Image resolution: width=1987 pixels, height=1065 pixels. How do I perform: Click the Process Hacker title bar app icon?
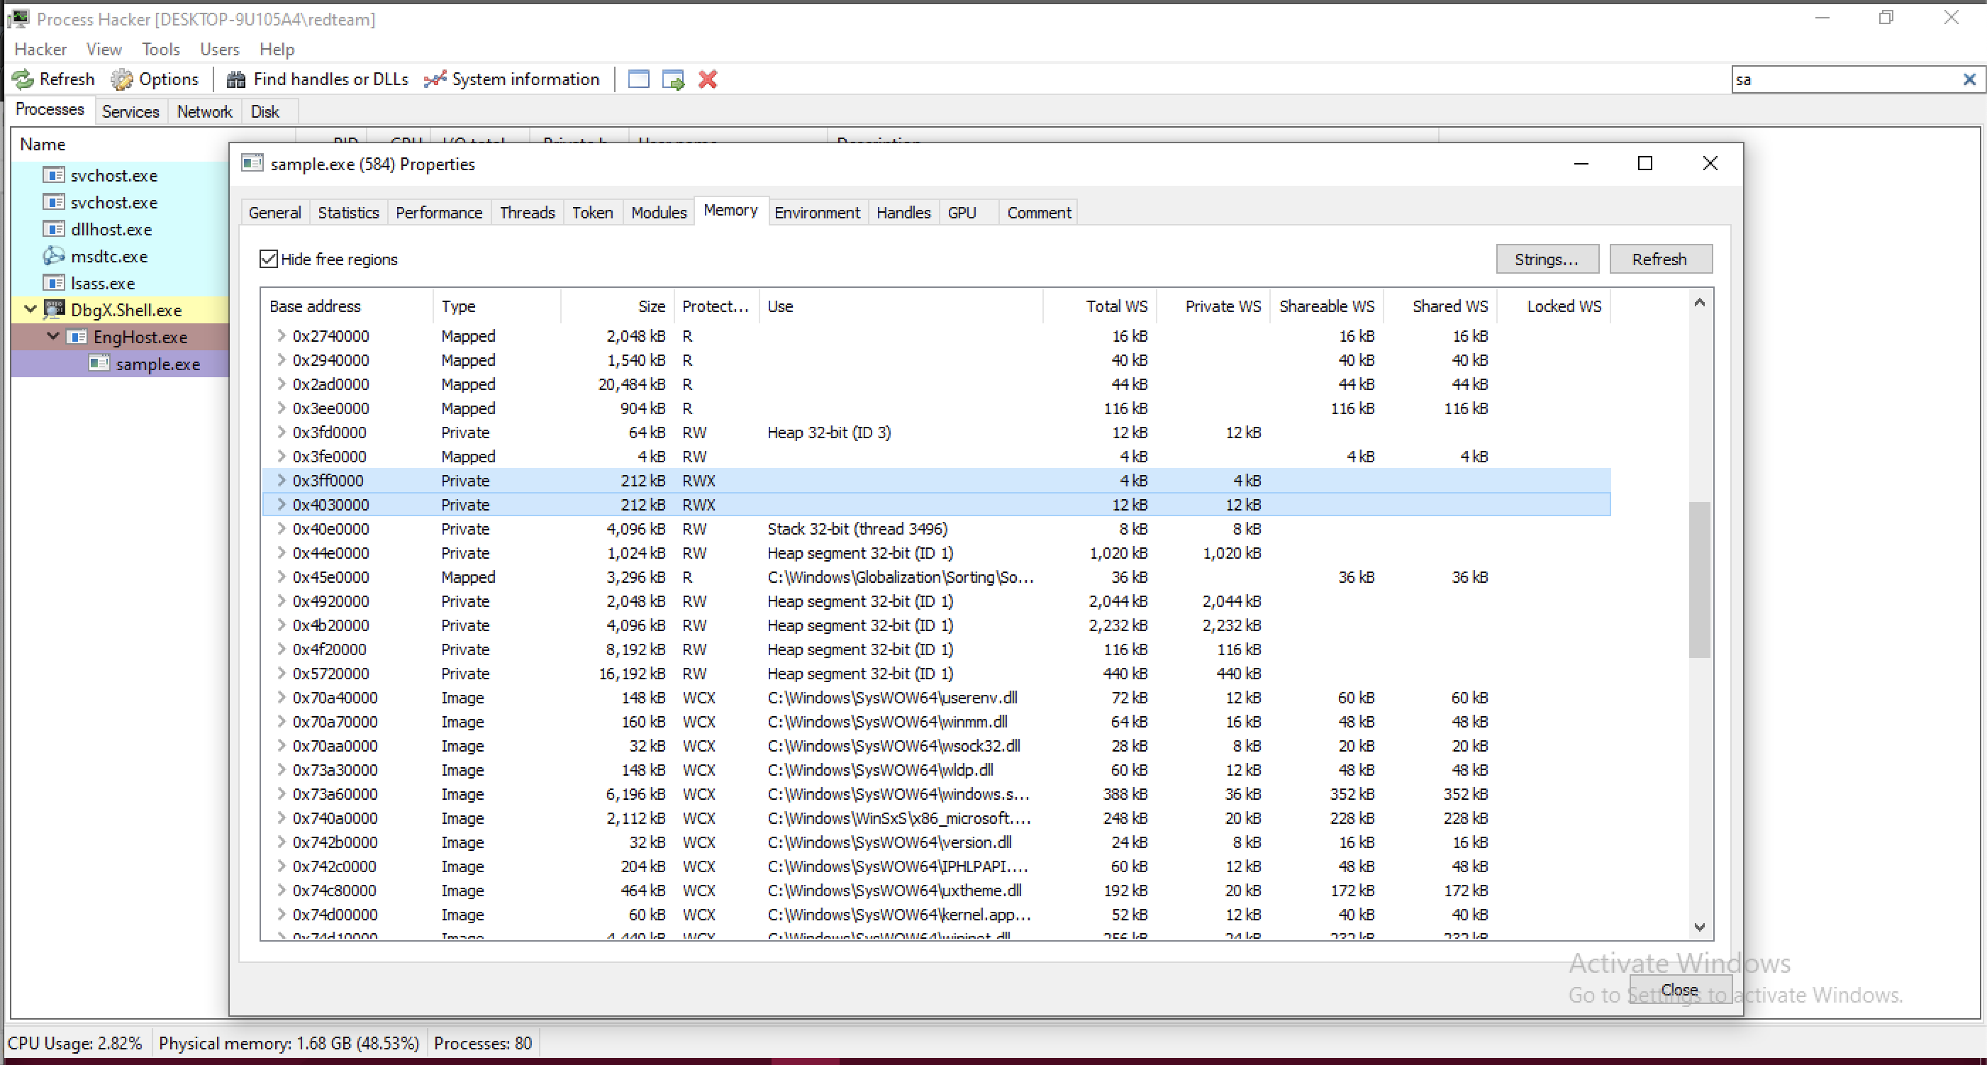[x=19, y=18]
